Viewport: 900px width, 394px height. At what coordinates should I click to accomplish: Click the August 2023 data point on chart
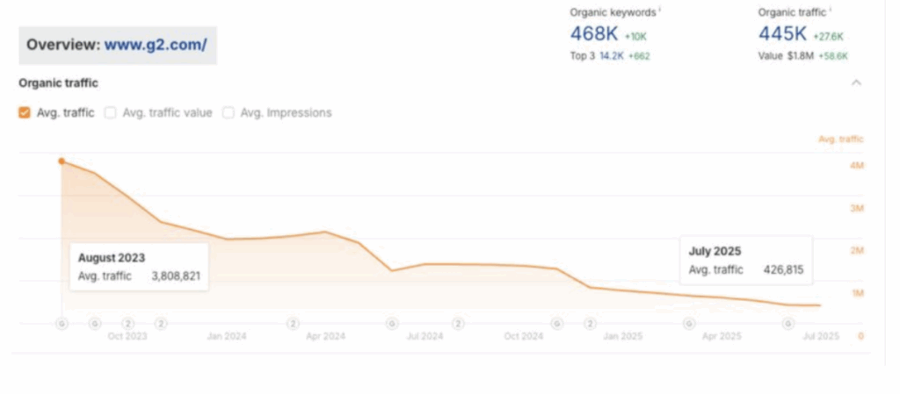(x=62, y=161)
